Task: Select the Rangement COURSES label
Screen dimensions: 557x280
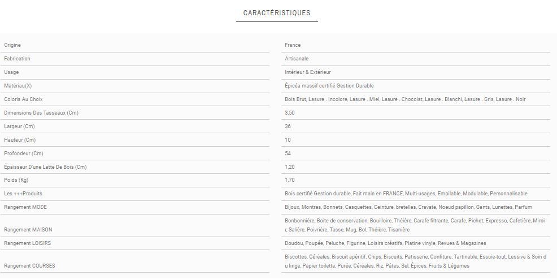Action: (29, 265)
